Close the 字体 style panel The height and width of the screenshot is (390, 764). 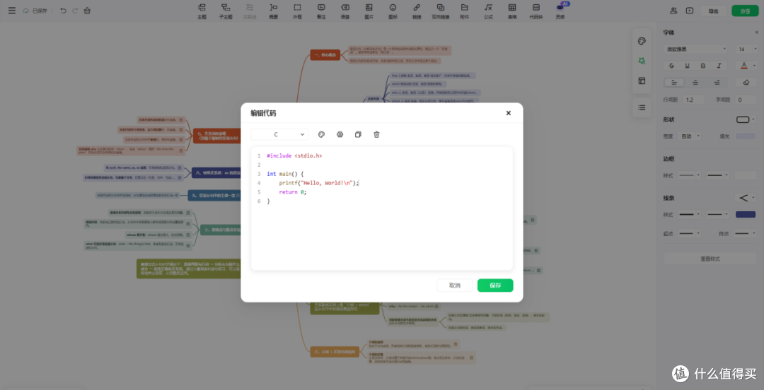[756, 32]
